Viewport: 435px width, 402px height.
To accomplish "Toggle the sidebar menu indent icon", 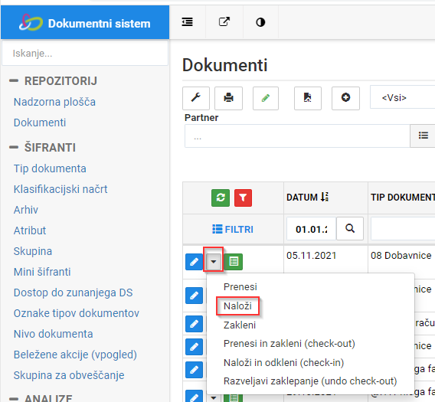I will click(x=188, y=22).
